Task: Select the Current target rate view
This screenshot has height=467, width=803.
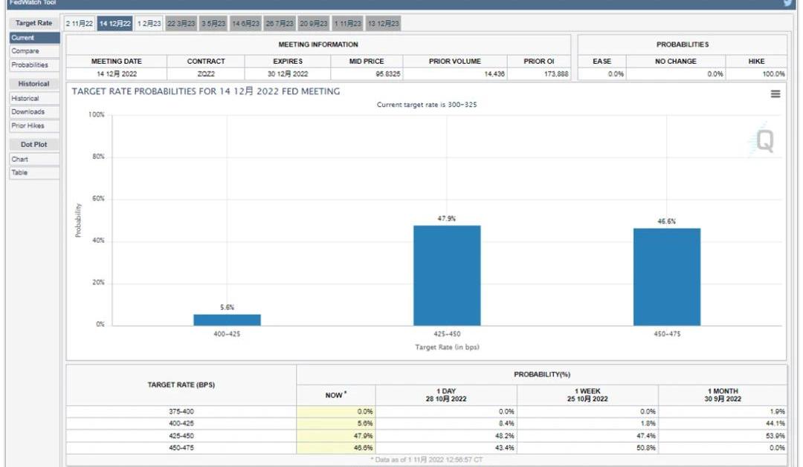Action: (23, 38)
